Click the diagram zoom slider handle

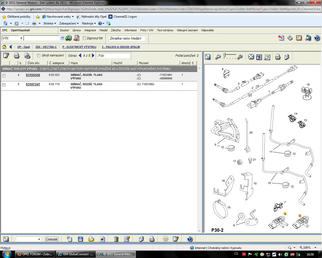point(224,55)
